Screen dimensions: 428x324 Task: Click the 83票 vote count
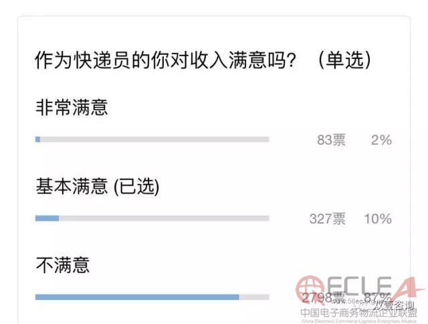click(x=331, y=140)
